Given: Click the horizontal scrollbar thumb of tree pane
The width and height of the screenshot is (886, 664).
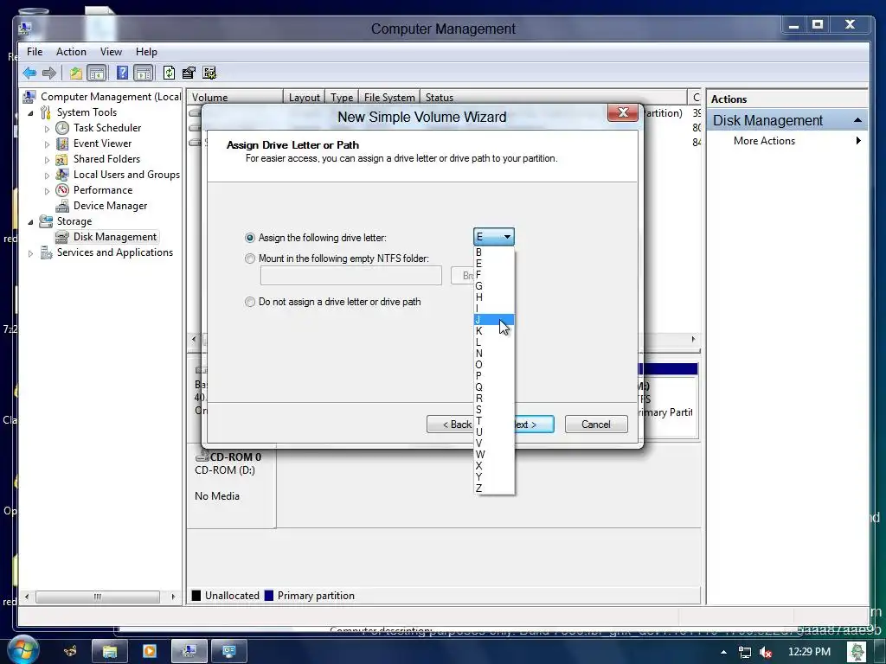Looking at the screenshot, I should coord(98,597).
